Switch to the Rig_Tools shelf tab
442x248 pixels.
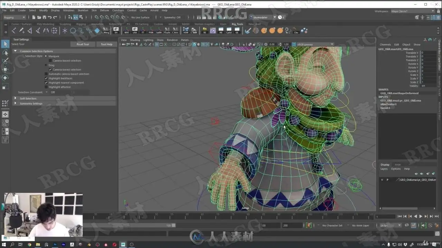(x=237, y=24)
